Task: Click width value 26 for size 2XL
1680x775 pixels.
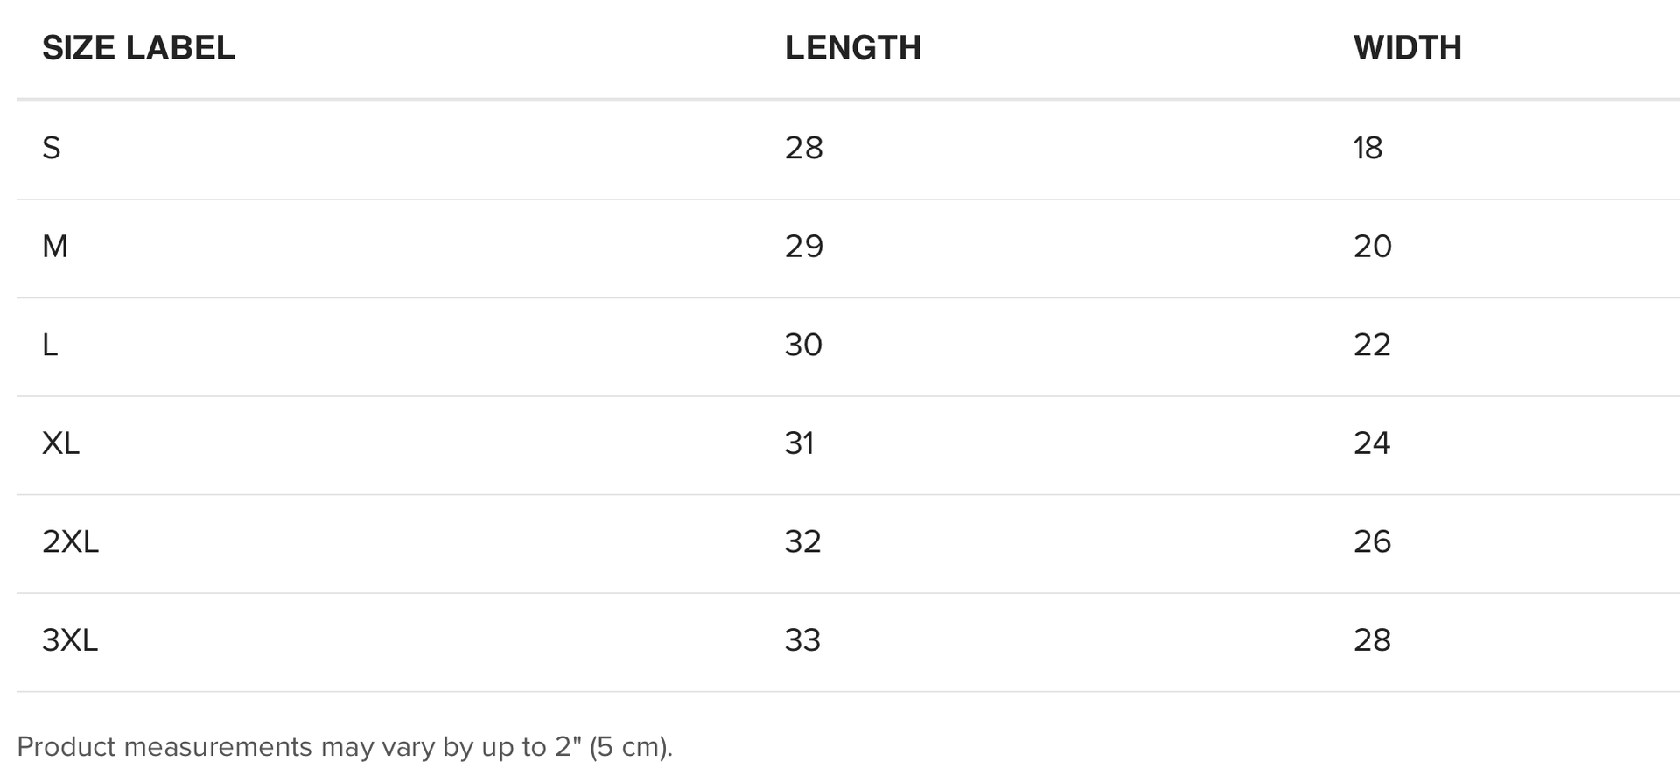Action: (x=1371, y=542)
